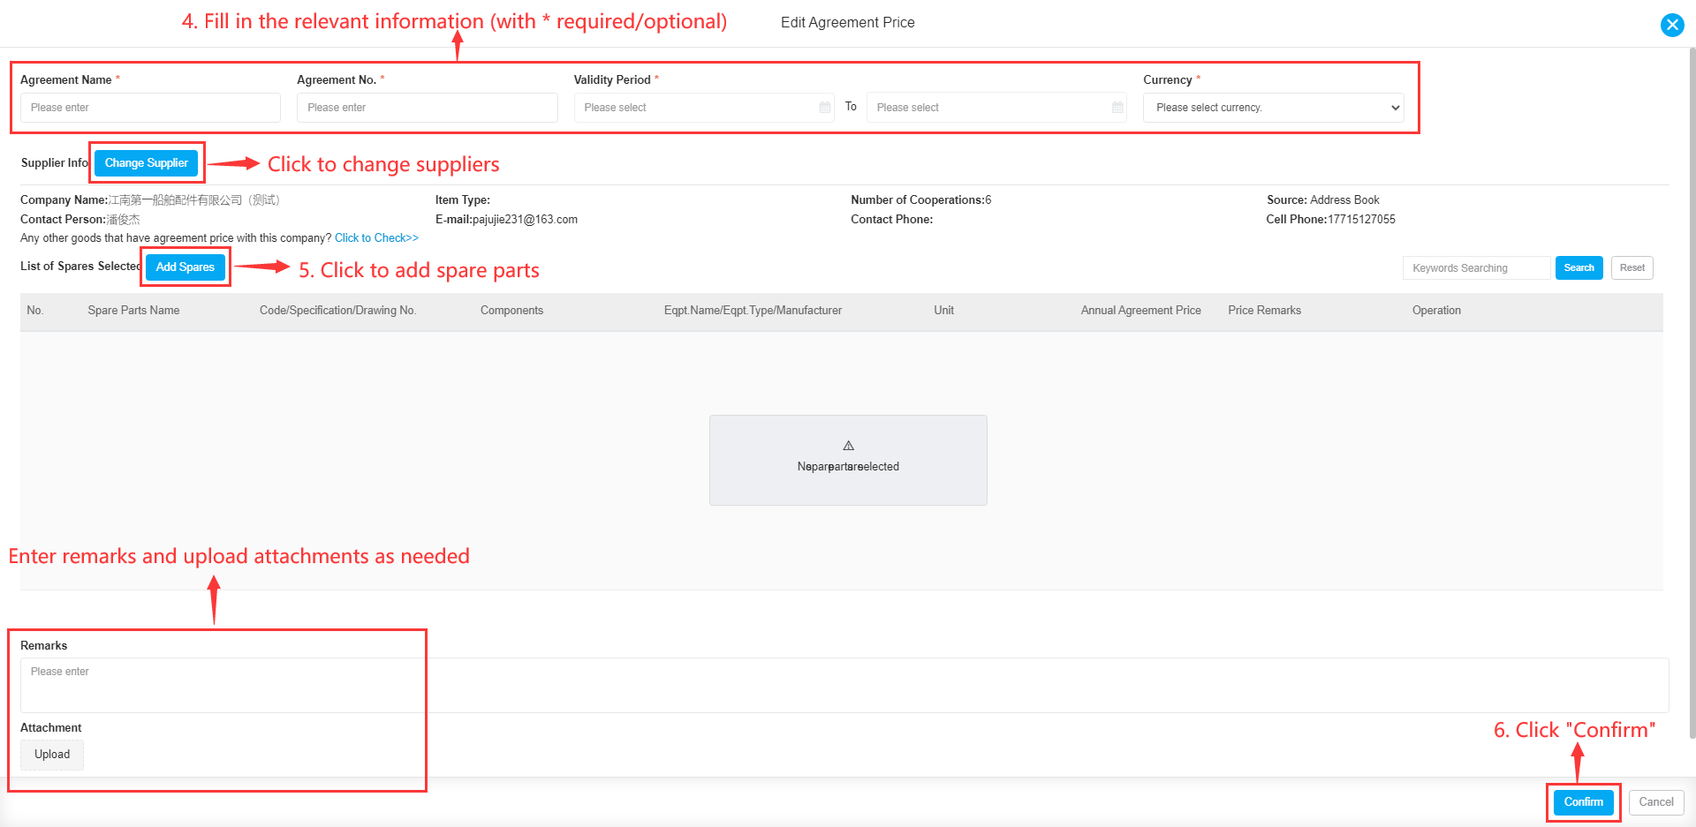Close the Edit Agreement Price dialog
This screenshot has width=1696, height=827.
[1672, 25]
